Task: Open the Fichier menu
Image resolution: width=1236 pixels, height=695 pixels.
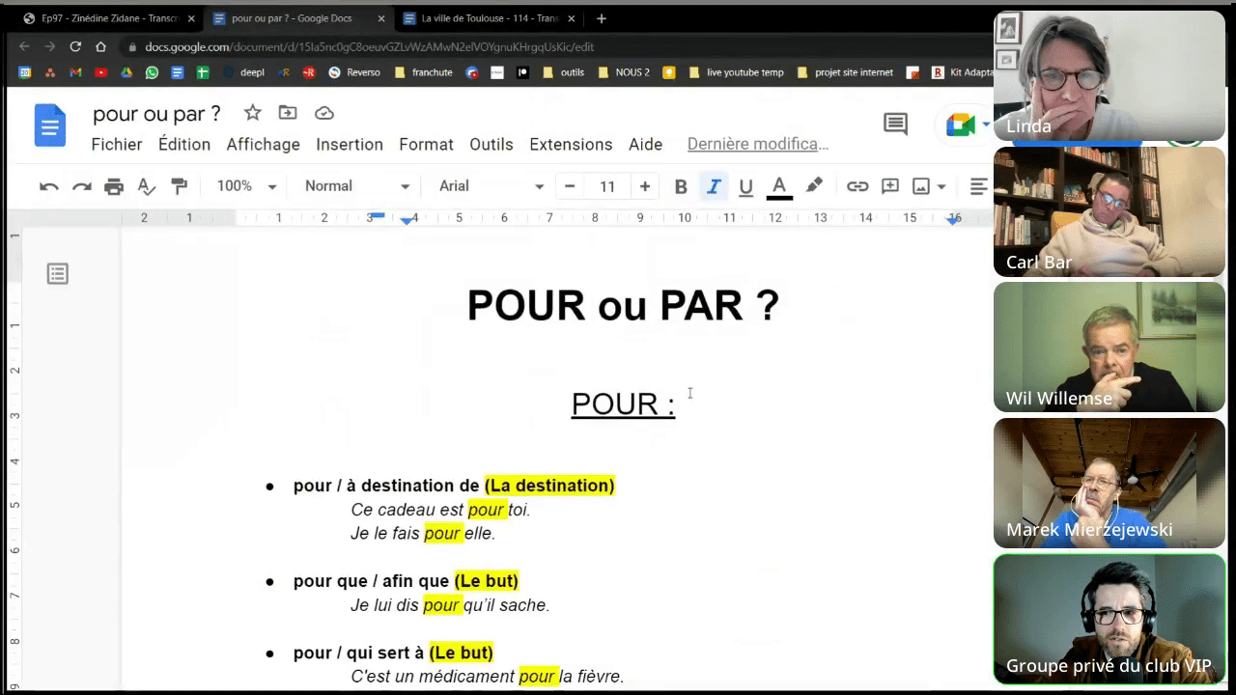Action: click(117, 144)
